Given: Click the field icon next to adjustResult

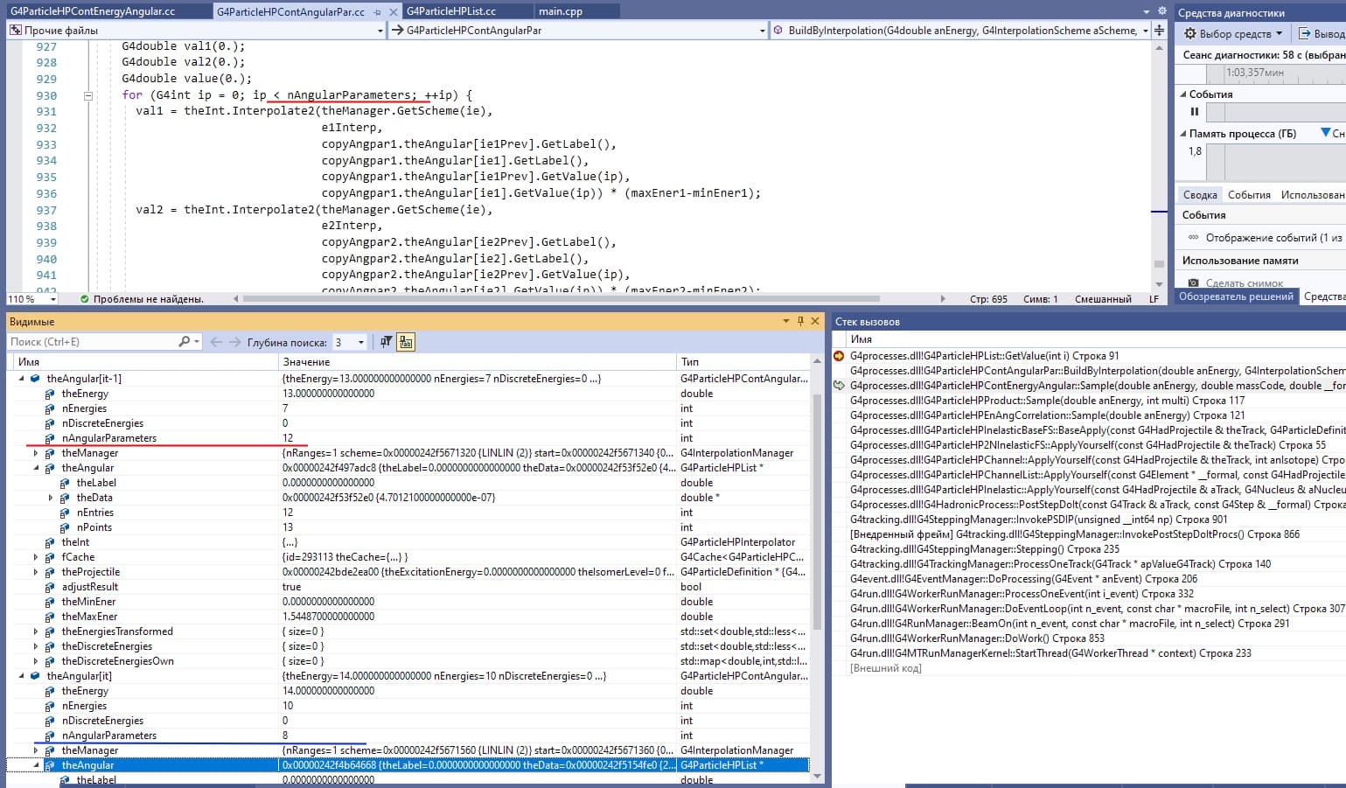Looking at the screenshot, I should (51, 587).
